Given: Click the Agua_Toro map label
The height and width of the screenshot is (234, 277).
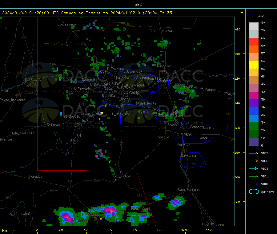Looking at the screenshot, I should coord(33,79).
